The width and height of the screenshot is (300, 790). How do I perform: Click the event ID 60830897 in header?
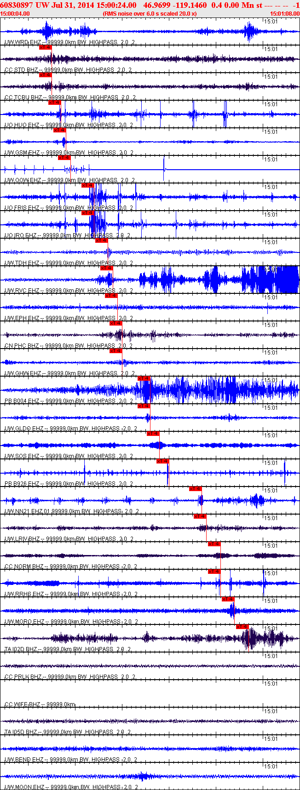tap(16, 5)
